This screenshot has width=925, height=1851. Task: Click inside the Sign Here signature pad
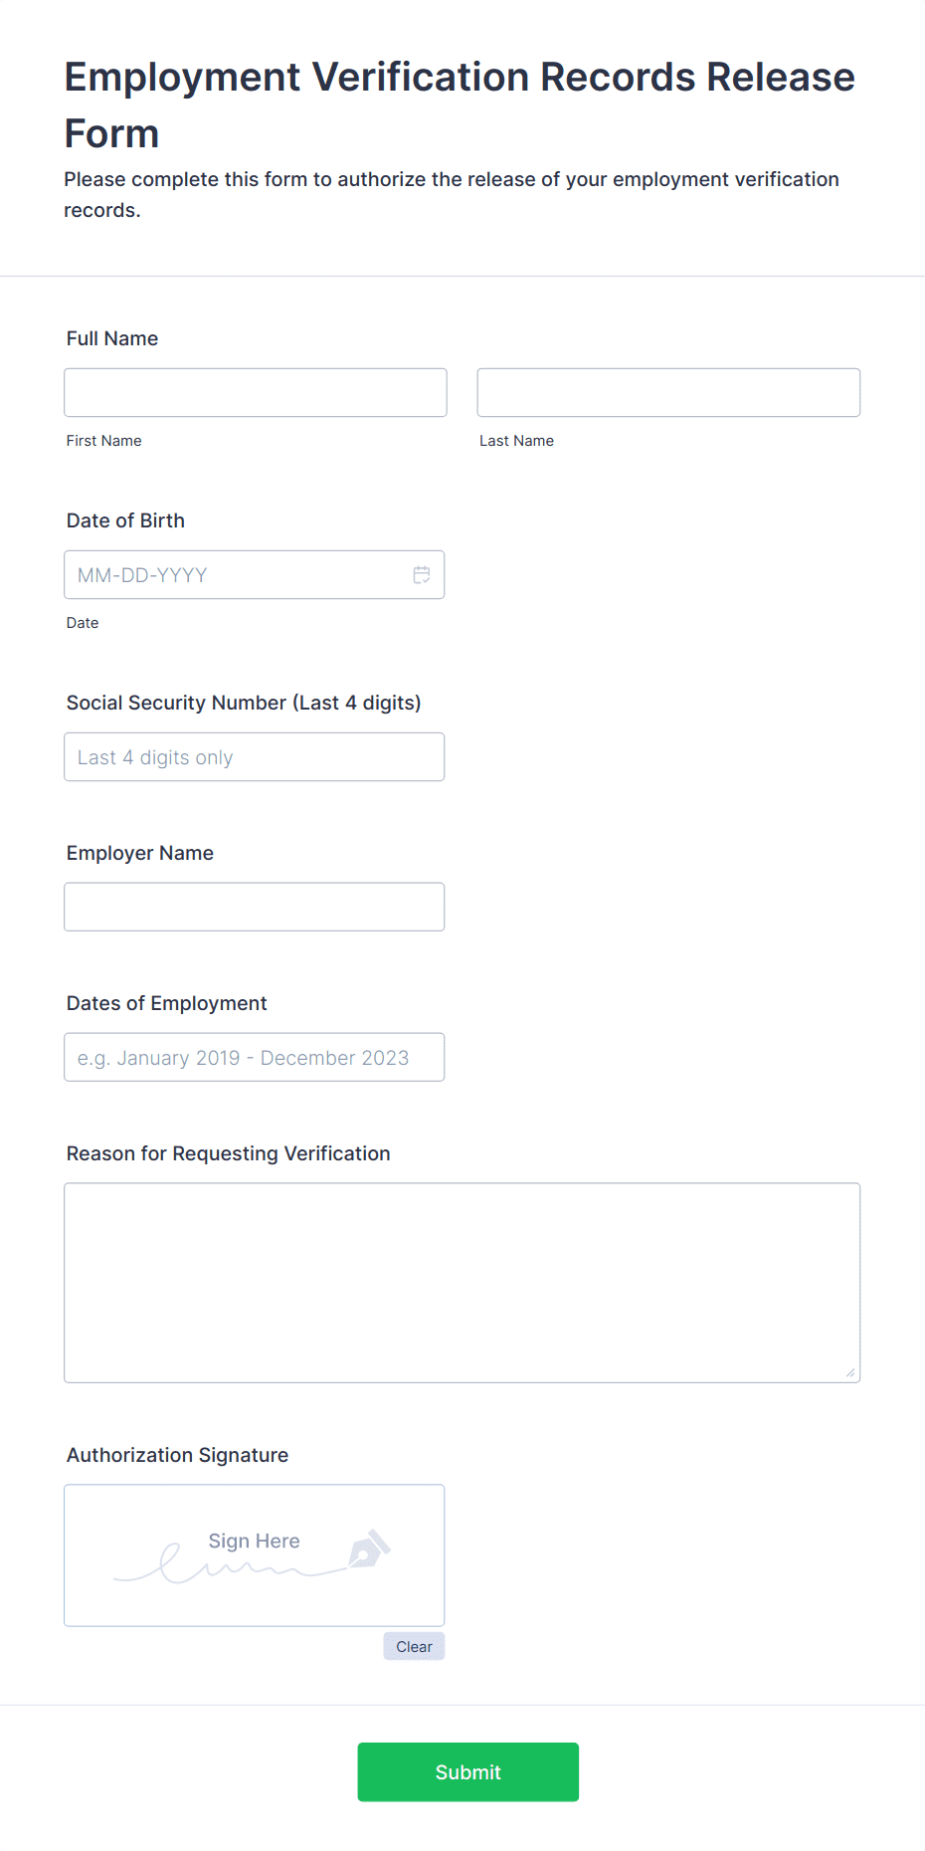(255, 1555)
